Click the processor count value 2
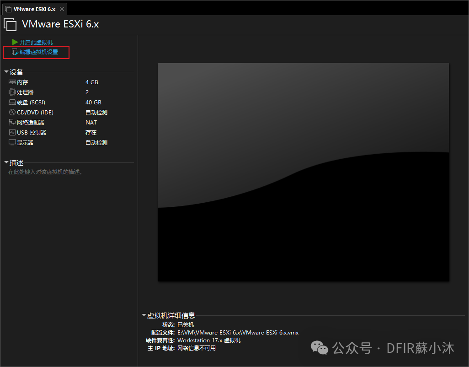Image resolution: width=469 pixels, height=367 pixels. (x=87, y=92)
